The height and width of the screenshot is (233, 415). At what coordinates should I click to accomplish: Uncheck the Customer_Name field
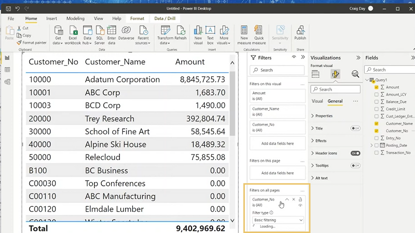click(x=376, y=123)
